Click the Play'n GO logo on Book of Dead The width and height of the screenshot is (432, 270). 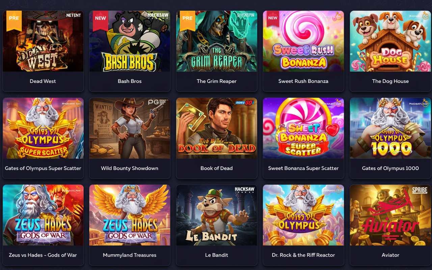(x=244, y=103)
